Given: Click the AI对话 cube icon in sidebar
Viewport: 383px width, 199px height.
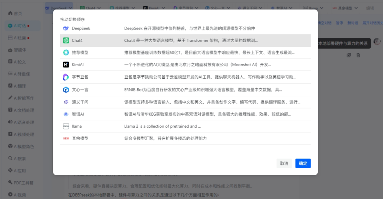Looking at the screenshot, I should (10, 26).
